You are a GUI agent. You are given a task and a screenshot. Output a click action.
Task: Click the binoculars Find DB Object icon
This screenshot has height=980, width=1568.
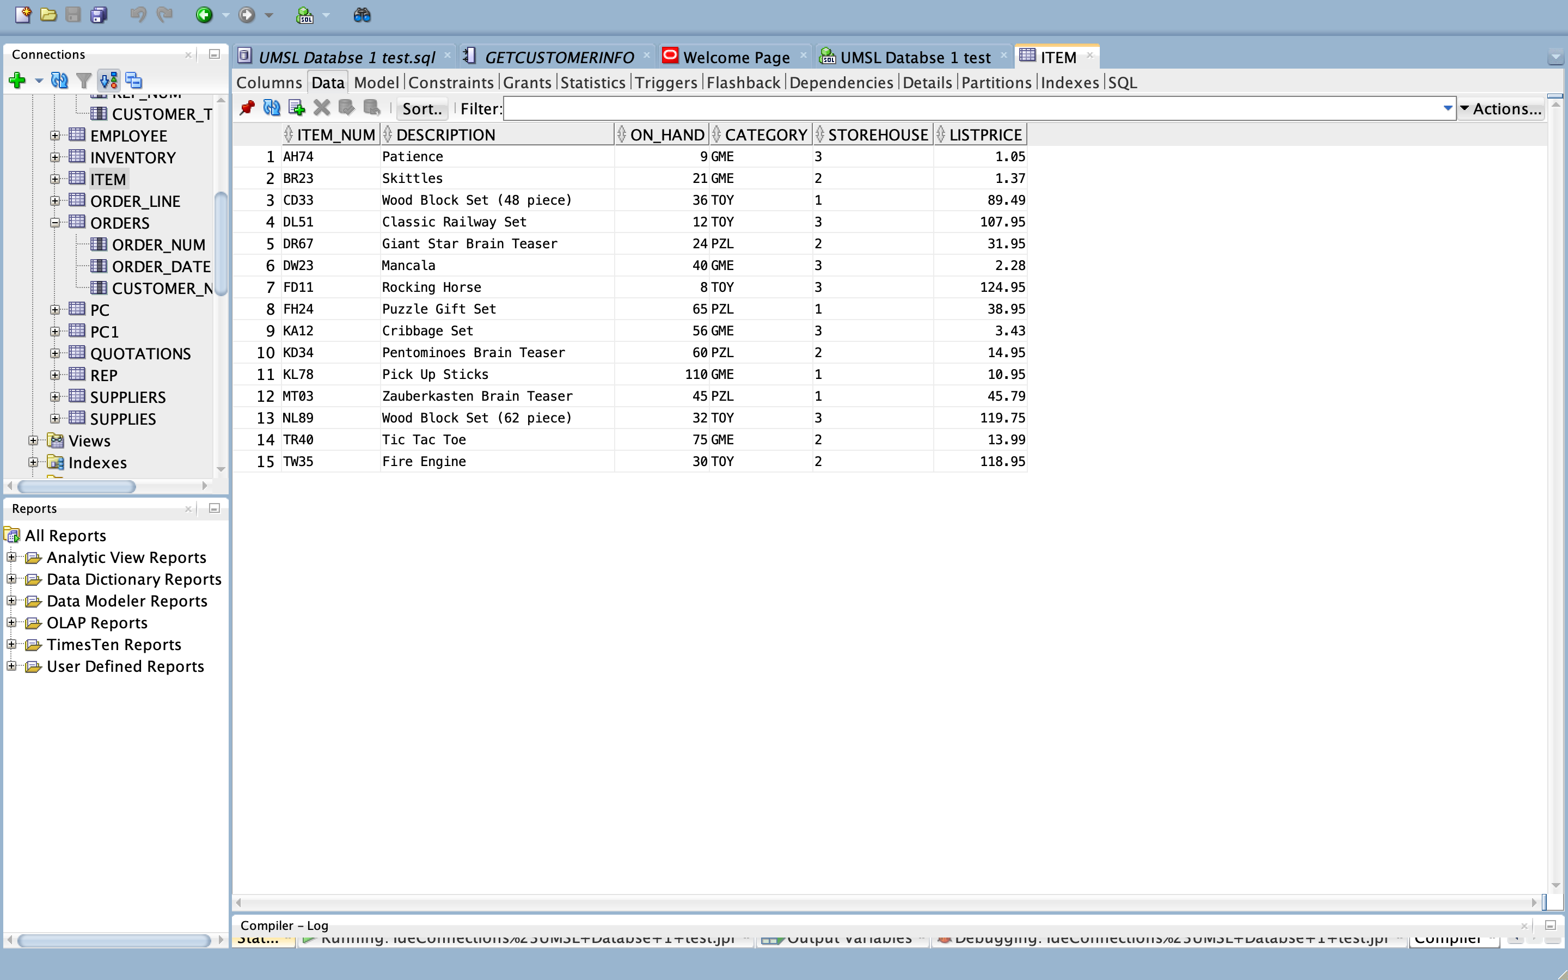[x=362, y=15]
